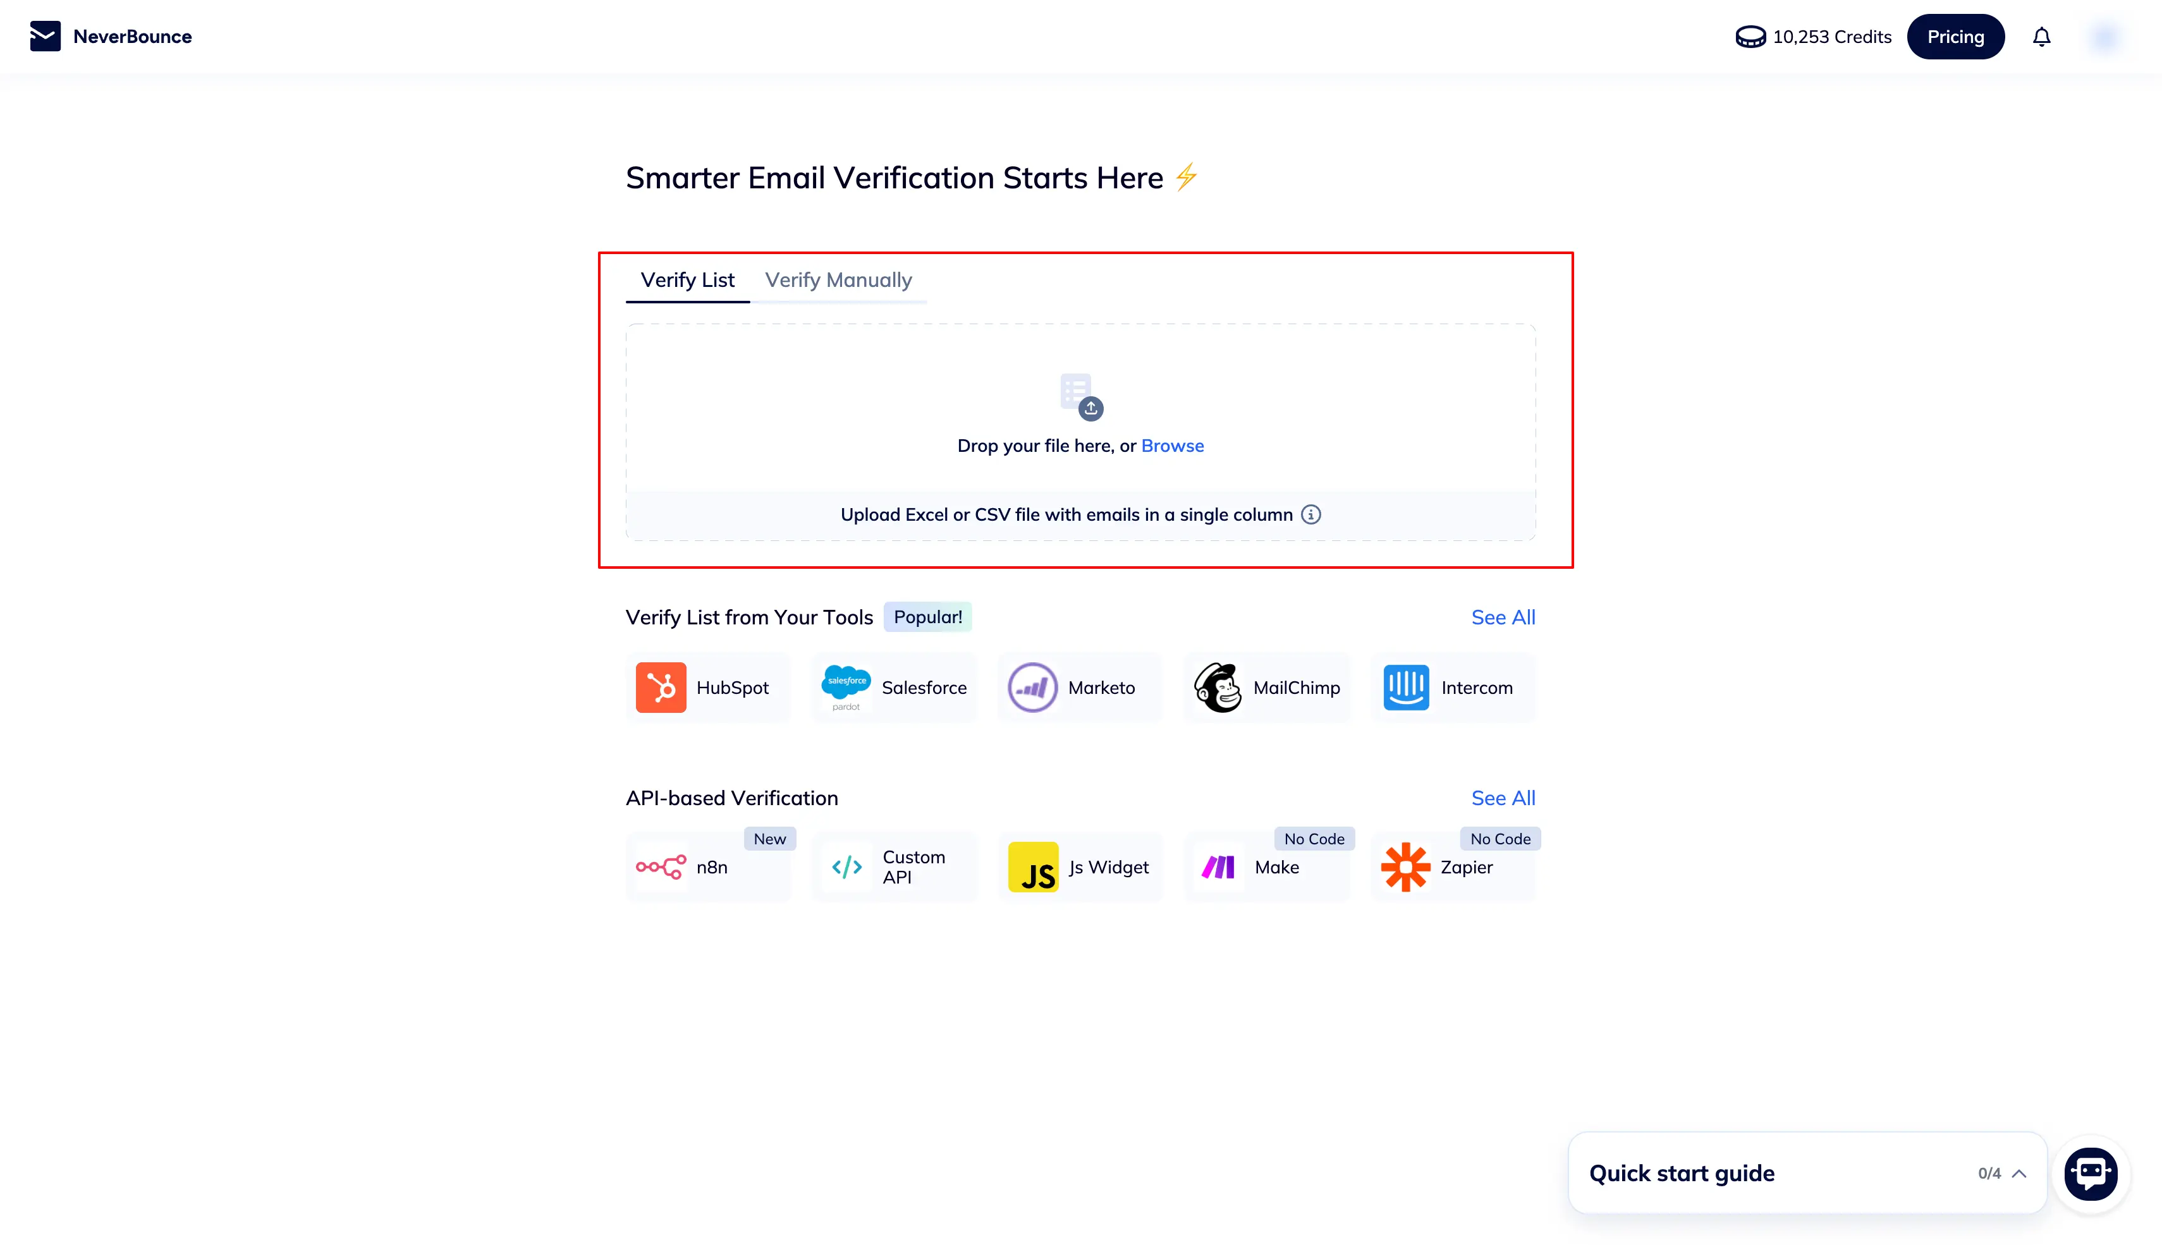Image resolution: width=2162 pixels, height=1245 pixels.
Task: Open the chat bot widget
Action: pos(2090,1173)
